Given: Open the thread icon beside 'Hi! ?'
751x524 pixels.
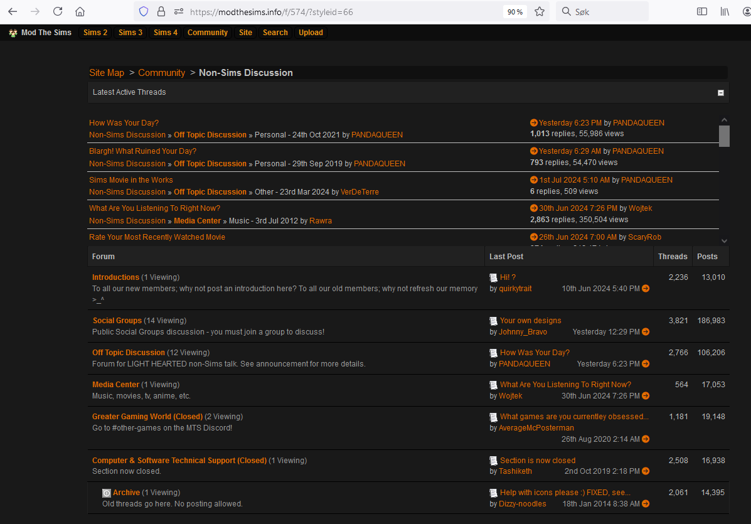Looking at the screenshot, I should click(494, 277).
